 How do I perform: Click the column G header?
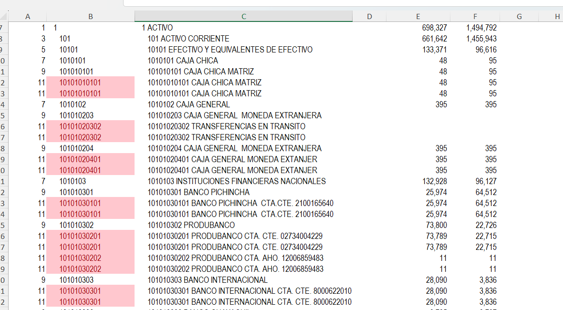(x=519, y=17)
